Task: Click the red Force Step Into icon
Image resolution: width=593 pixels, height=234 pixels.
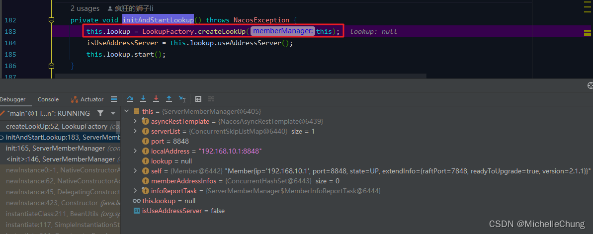Action: [x=156, y=99]
